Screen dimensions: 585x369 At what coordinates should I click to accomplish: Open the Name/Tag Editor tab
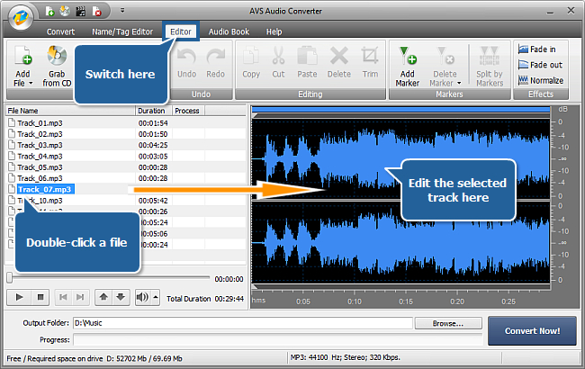coord(122,31)
